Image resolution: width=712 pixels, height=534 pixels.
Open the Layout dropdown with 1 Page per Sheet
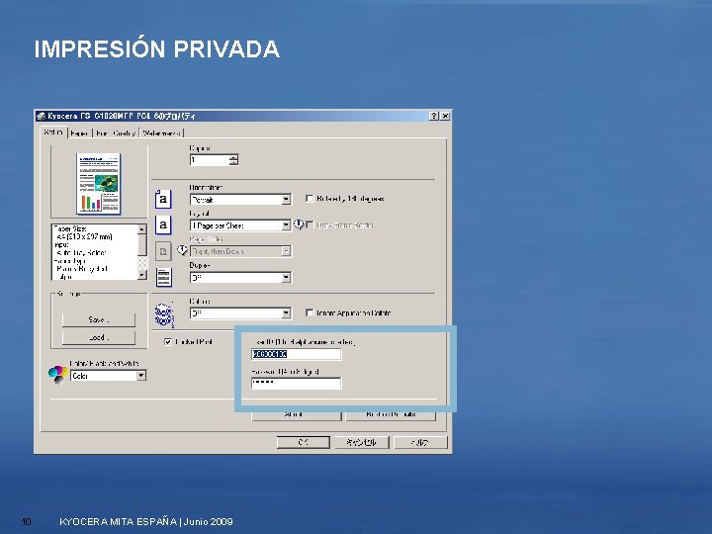click(240, 225)
